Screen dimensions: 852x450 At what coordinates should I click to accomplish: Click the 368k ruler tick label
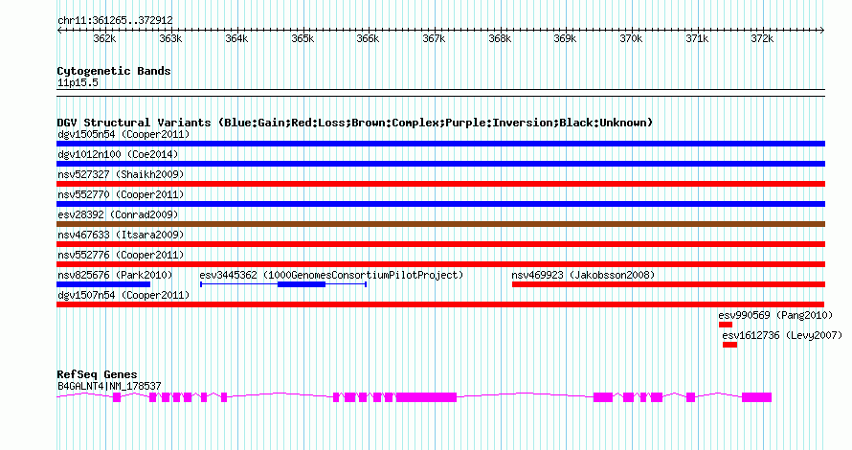pos(500,38)
